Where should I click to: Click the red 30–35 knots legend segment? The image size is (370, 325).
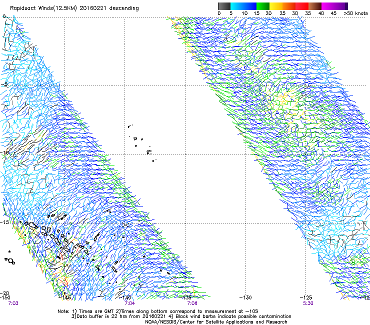click(x=302, y=6)
